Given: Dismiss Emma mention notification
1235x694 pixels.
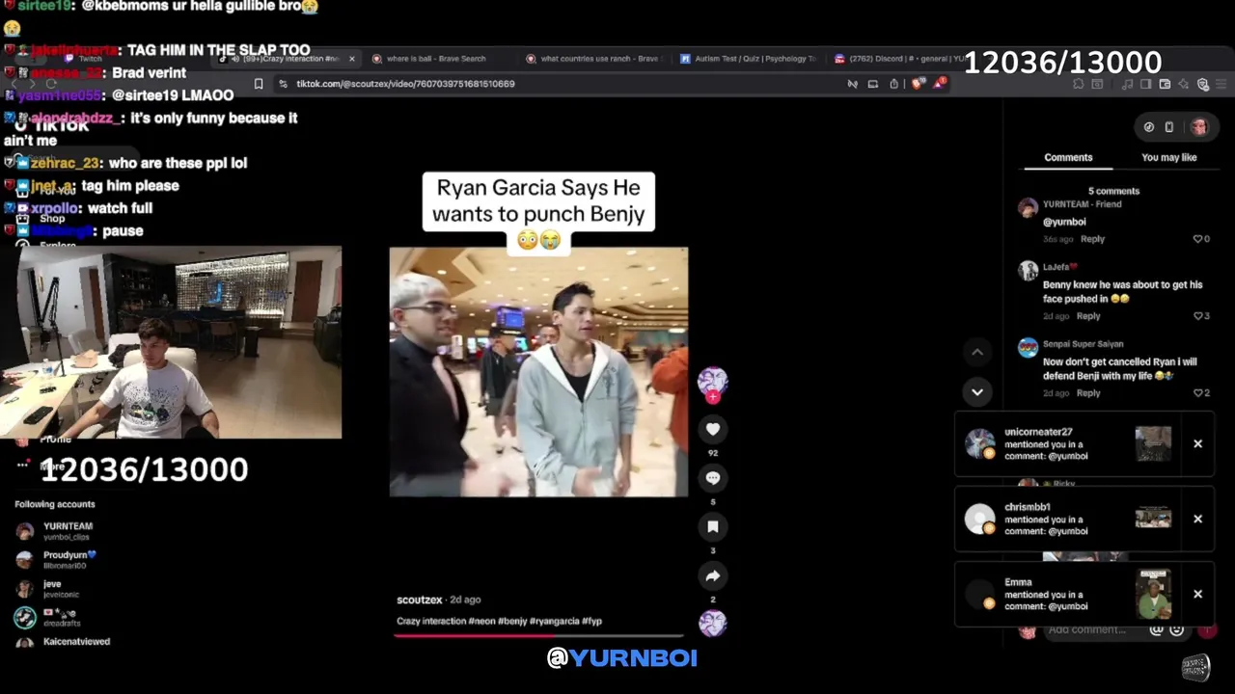Looking at the screenshot, I should tap(1197, 594).
